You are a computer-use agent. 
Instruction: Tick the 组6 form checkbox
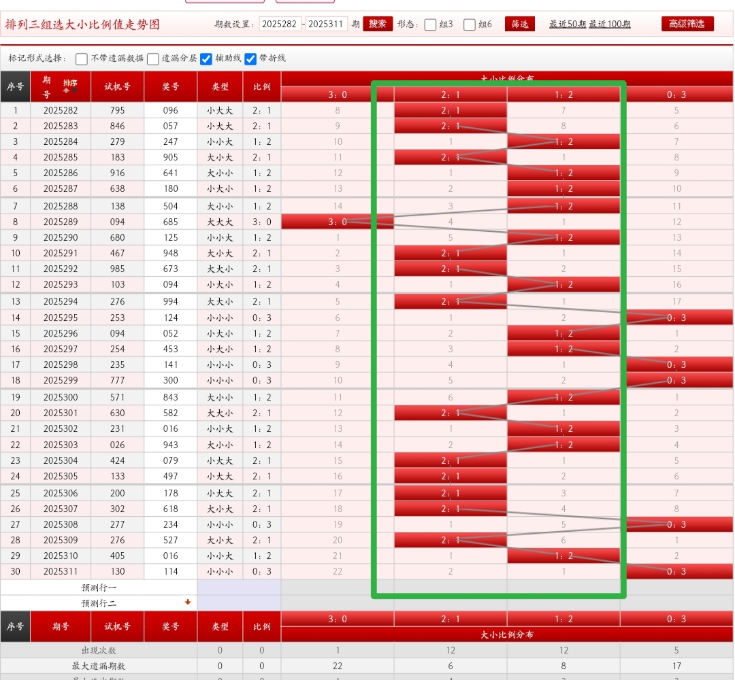470,24
